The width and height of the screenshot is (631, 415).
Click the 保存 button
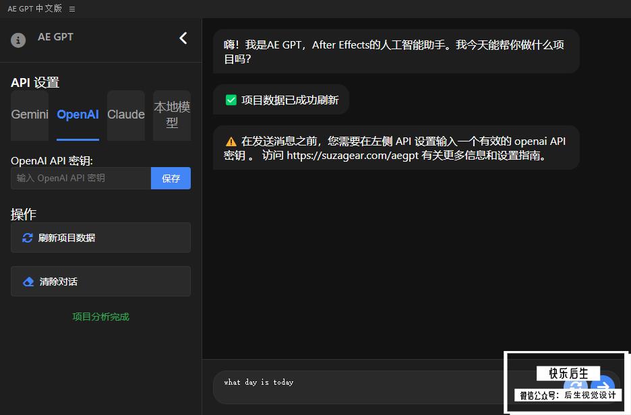coord(171,178)
